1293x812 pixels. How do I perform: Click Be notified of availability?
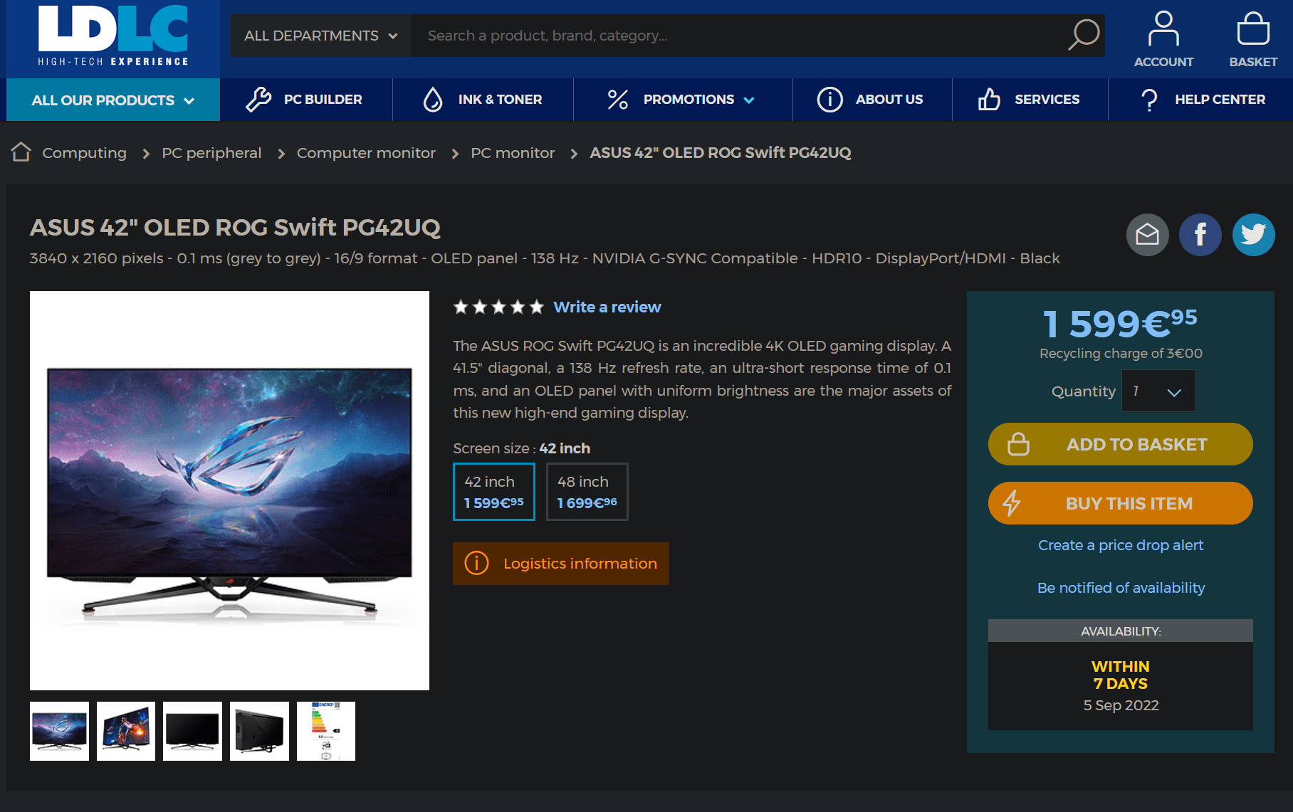point(1121,588)
